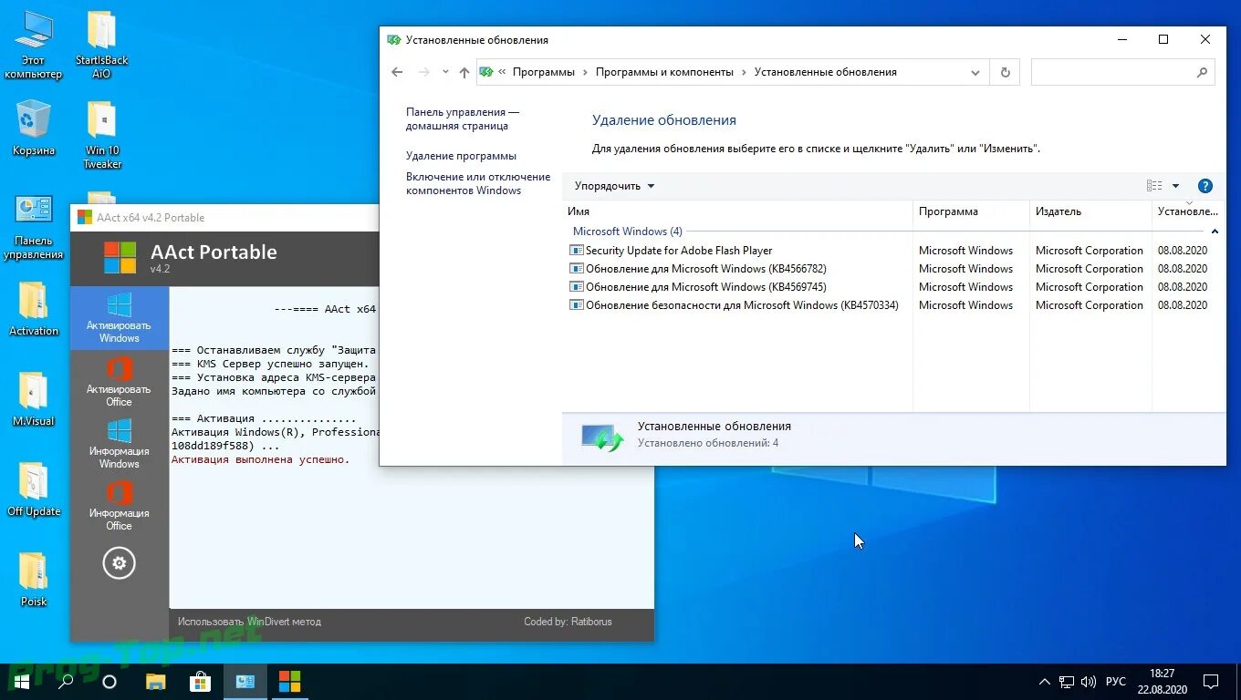Image resolution: width=1241 pixels, height=700 pixels.
Task: Click Использовать WinDivert метод in AAct footer
Action: click(249, 622)
